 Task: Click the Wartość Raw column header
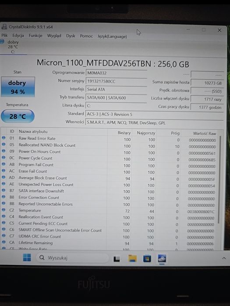point(204,134)
